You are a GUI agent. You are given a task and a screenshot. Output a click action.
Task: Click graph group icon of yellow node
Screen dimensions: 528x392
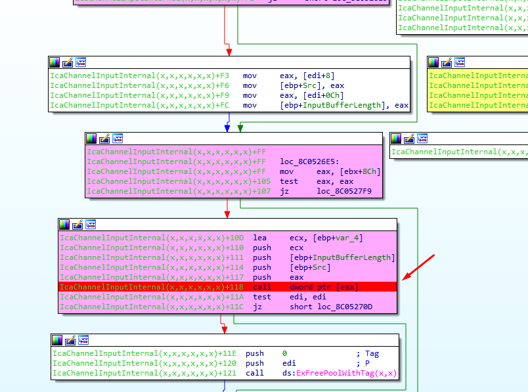(460, 62)
